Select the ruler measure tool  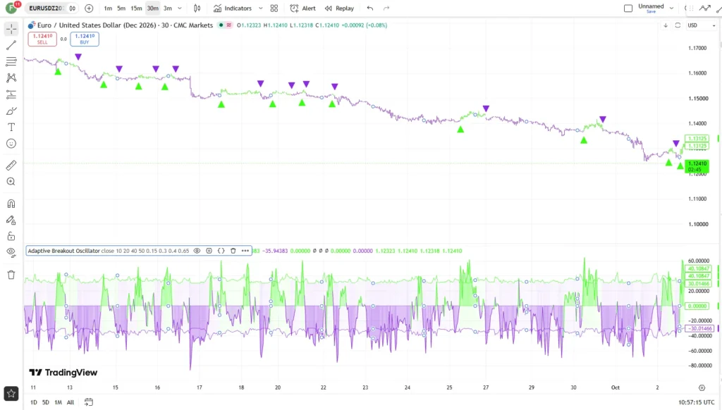(11, 165)
